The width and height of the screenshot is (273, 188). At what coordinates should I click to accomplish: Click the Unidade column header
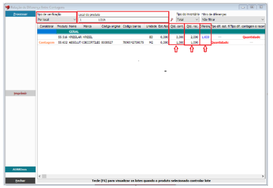point(151,26)
